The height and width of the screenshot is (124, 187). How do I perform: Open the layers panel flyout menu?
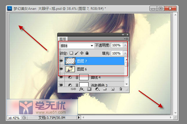[x=126, y=39]
